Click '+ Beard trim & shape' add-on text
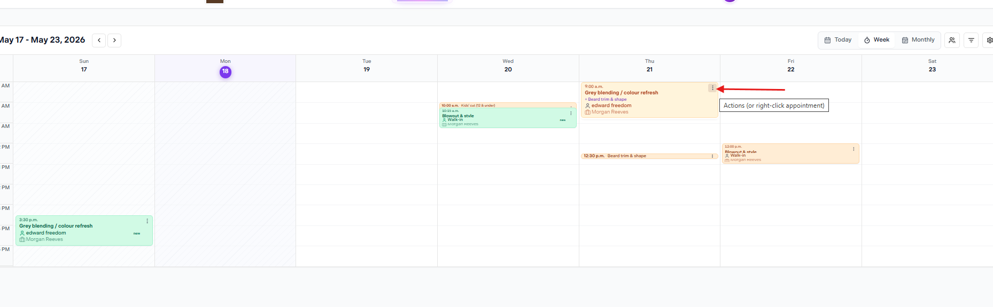 tap(606, 99)
